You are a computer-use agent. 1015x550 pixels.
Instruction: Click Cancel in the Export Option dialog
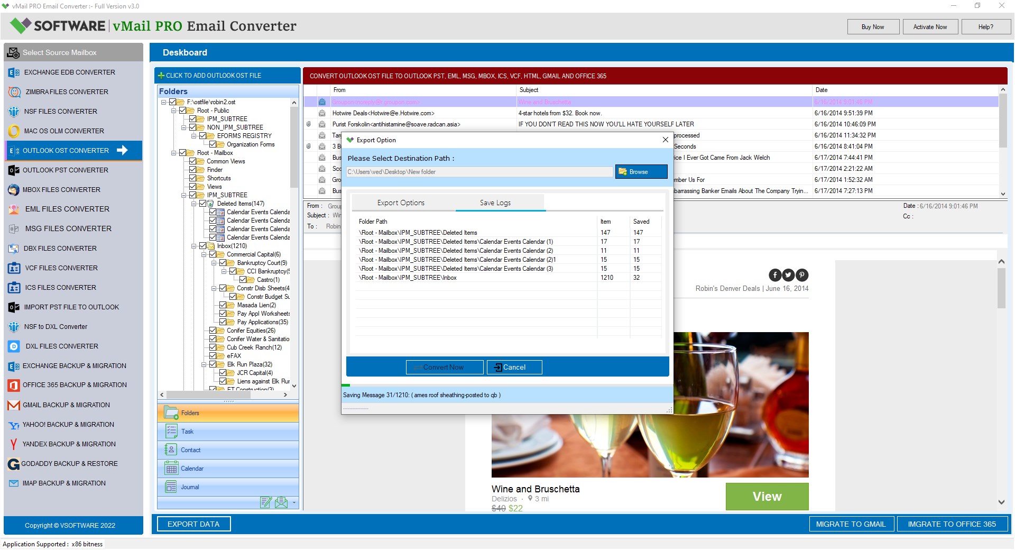tap(514, 368)
